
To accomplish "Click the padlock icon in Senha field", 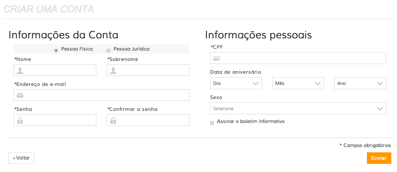I will coord(20,120).
